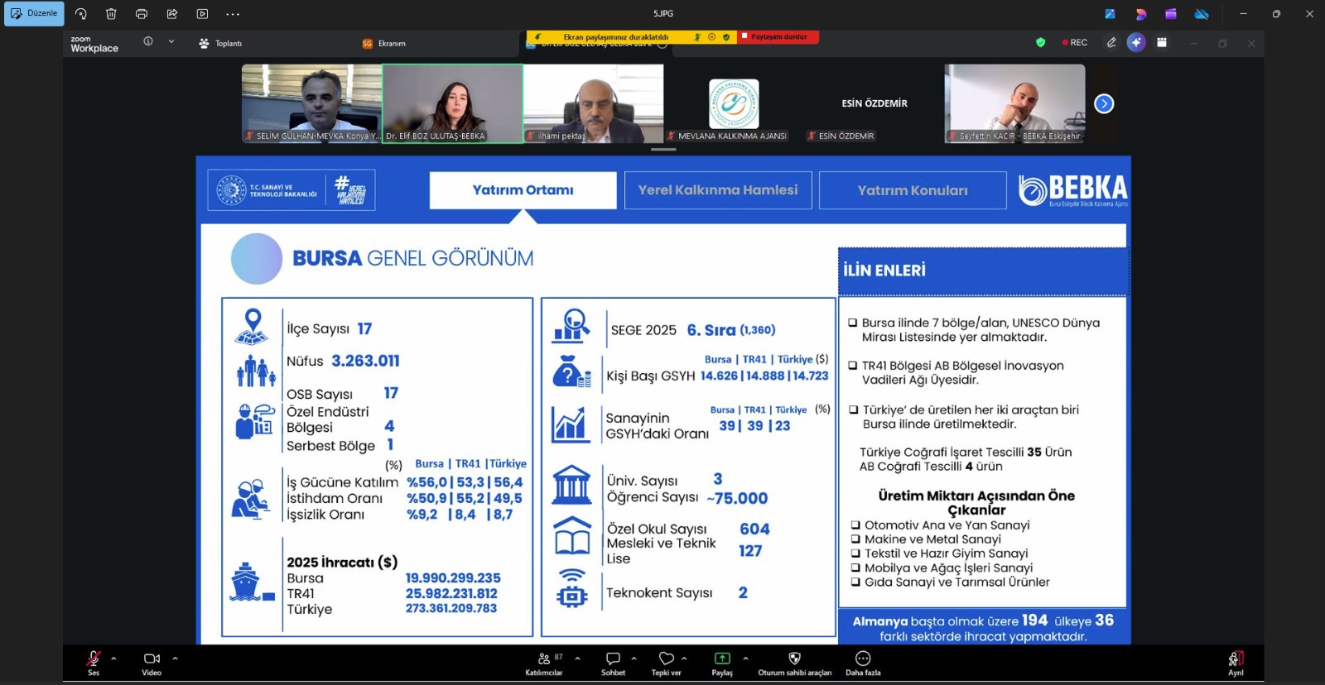Expand arrow next to Katılımcılar

[x=577, y=659]
